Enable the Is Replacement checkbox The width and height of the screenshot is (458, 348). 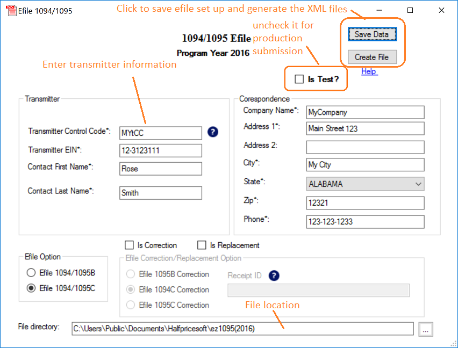point(202,245)
